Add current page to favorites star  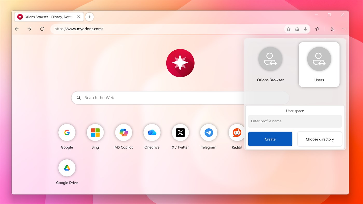tap(288, 29)
